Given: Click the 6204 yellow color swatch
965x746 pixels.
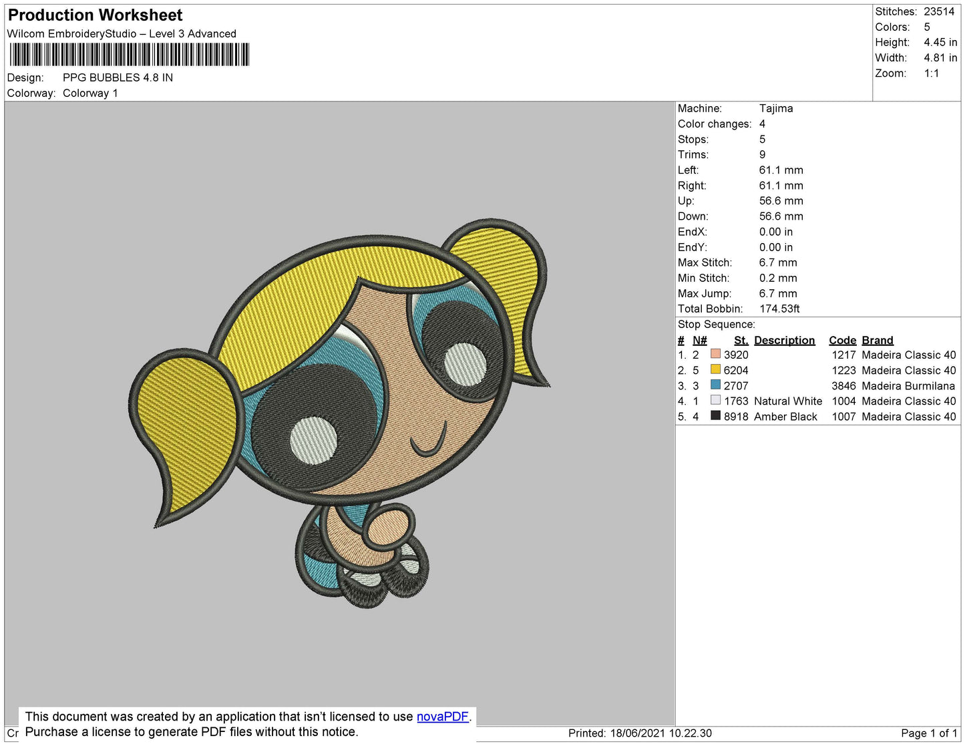Looking at the screenshot, I should 715,369.
